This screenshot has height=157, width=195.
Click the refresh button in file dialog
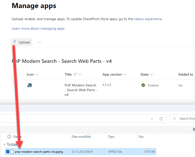pyautogui.click(x=161, y=119)
